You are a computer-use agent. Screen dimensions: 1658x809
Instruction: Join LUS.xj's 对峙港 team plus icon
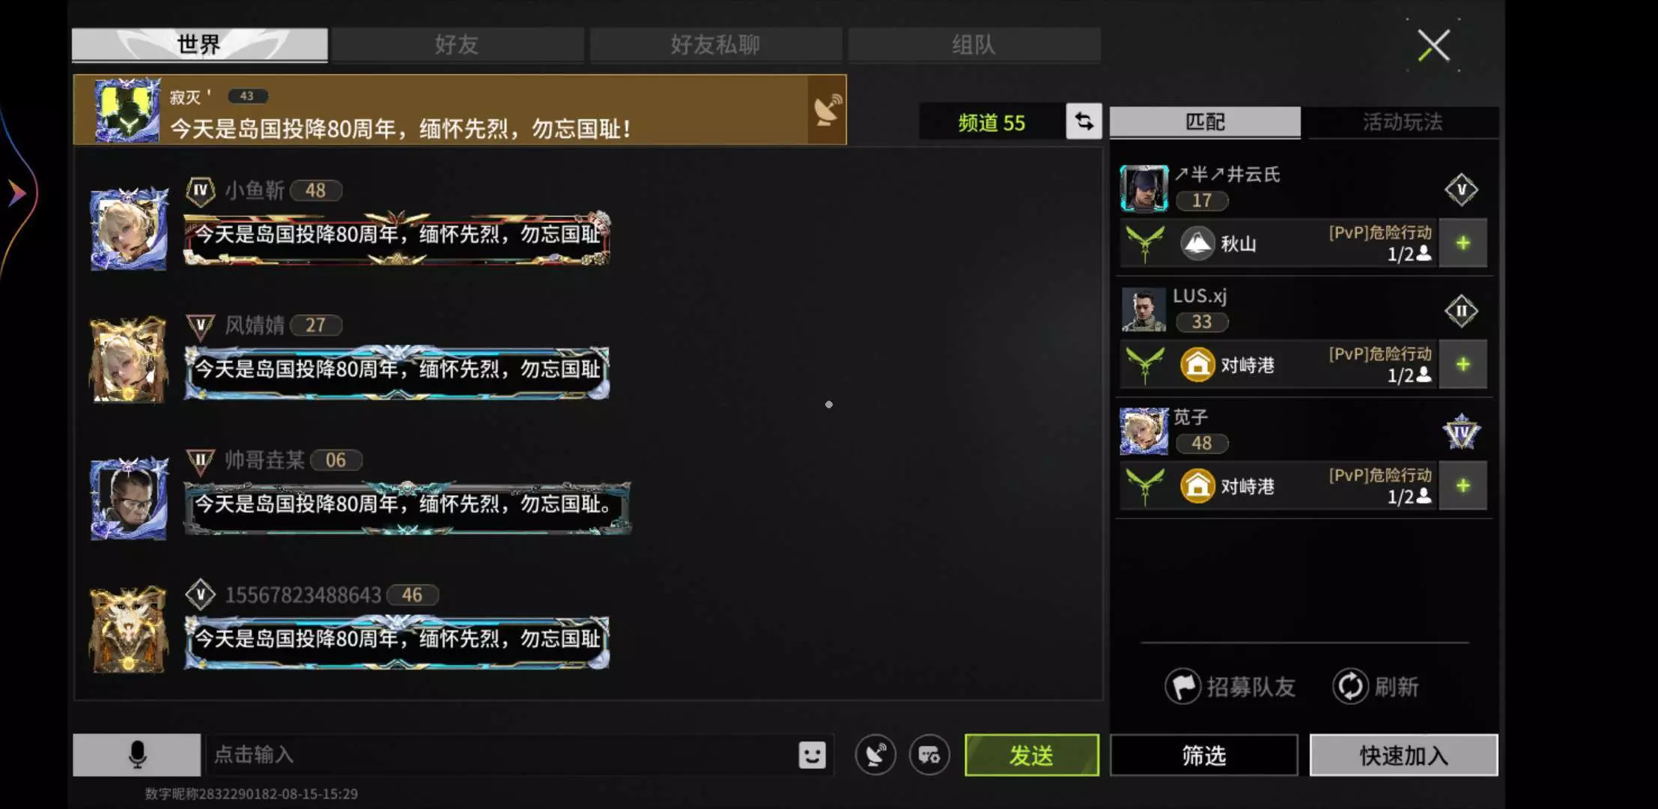(x=1463, y=365)
